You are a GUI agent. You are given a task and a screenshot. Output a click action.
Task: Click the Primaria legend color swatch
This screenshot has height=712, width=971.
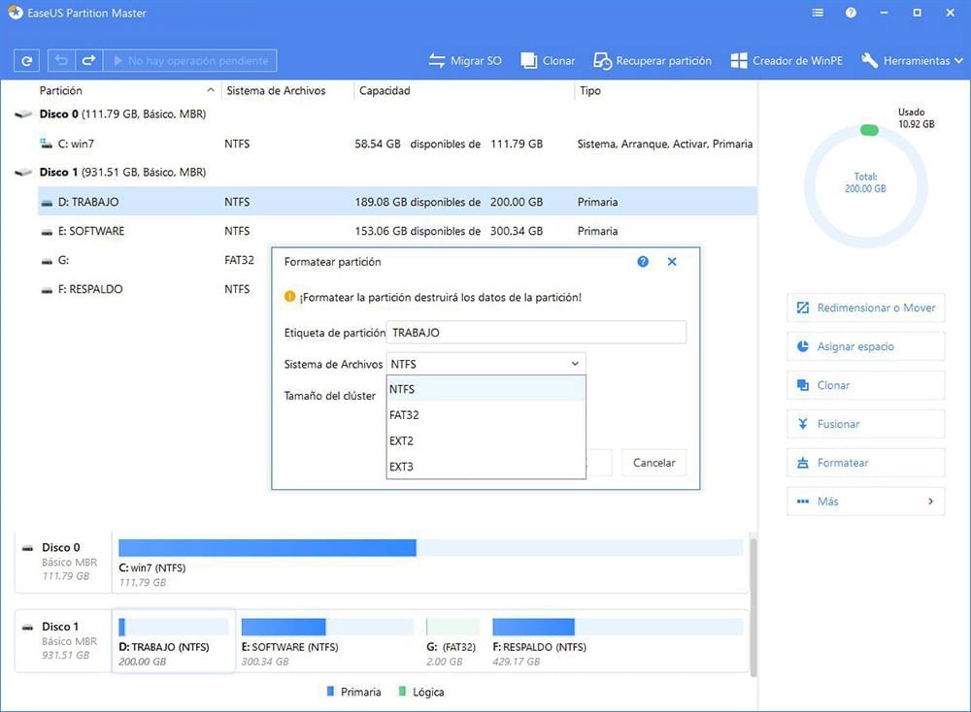coord(330,691)
